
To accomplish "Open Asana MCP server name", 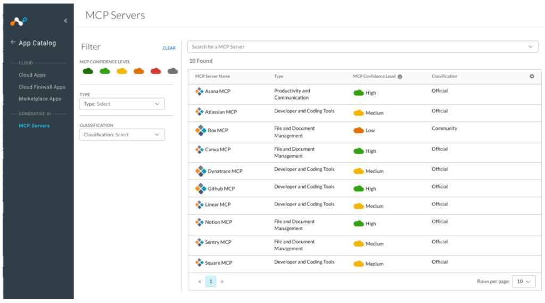I will [x=218, y=91].
